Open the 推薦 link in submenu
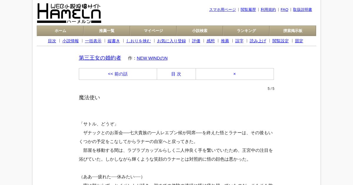 tap(225, 41)
